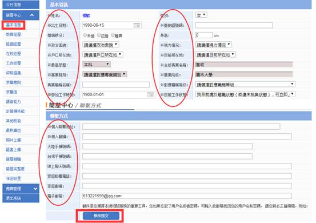Screen dimensions: 316x223
Task: Click the 個人聯繫地址 input field
Action: pyautogui.click(x=181, y=126)
